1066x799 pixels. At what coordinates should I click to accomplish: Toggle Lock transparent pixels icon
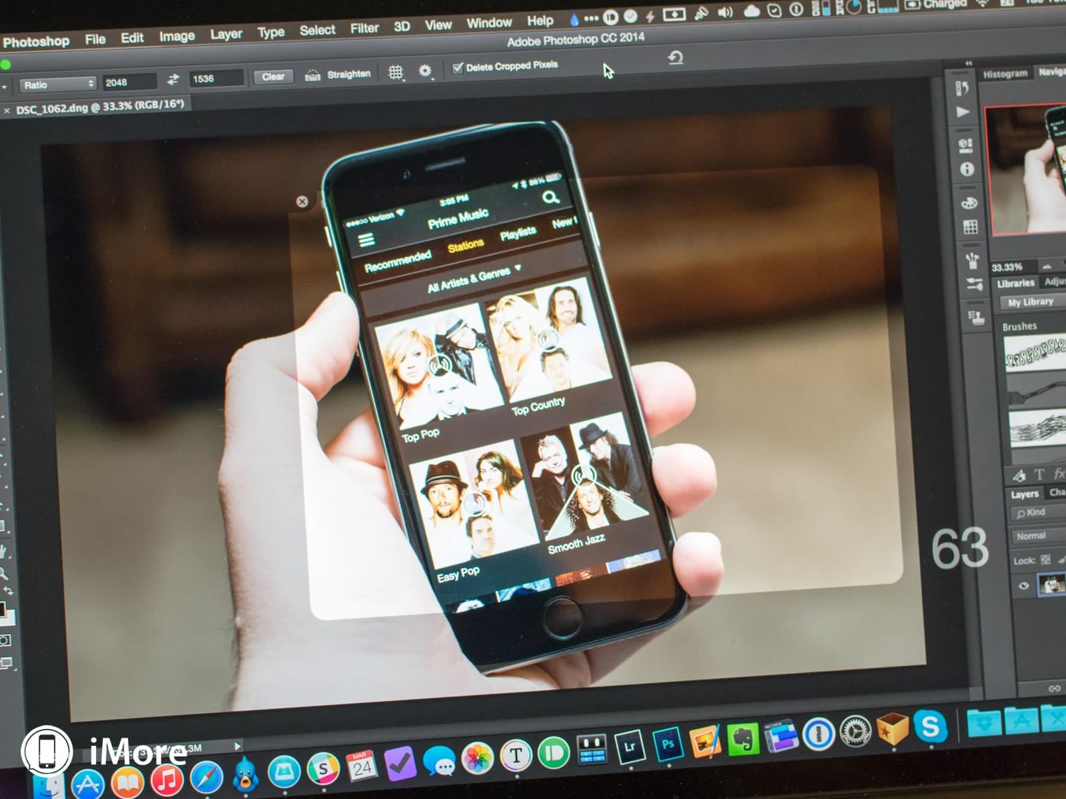[x=1046, y=560]
